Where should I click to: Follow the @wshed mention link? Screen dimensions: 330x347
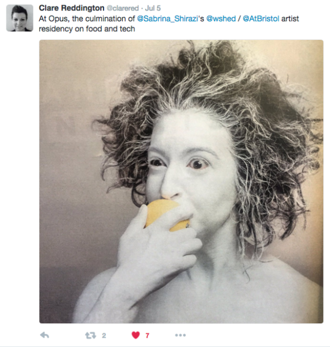[221, 19]
